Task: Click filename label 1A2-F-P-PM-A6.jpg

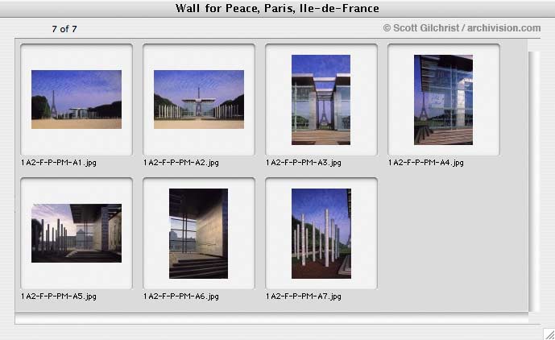Action: click(x=181, y=296)
